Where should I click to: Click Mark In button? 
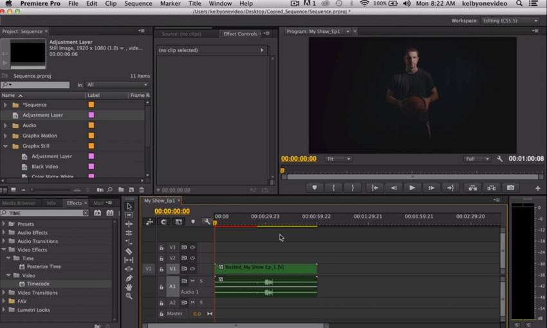(333, 188)
